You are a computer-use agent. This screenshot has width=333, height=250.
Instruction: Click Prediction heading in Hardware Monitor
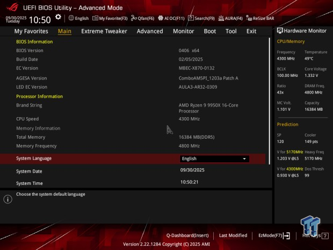point(287,124)
